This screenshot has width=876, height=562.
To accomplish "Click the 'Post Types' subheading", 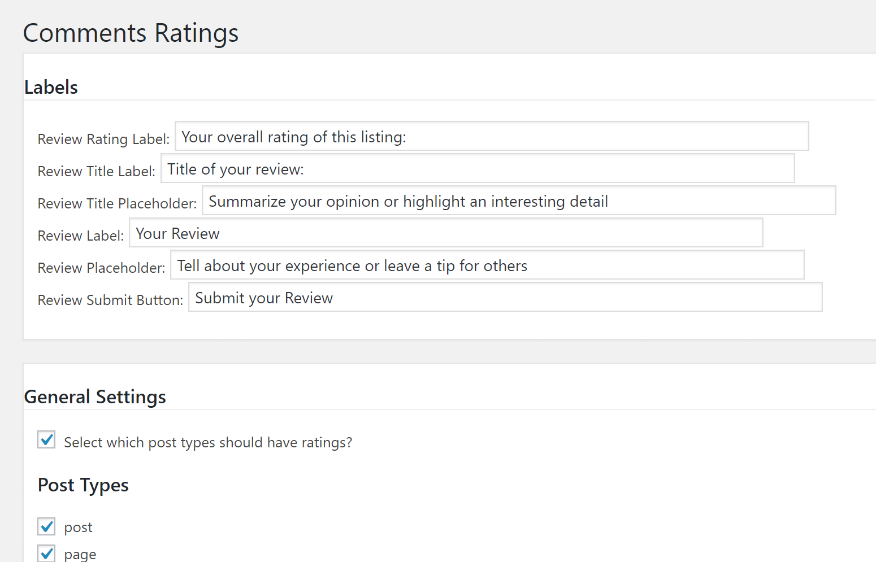I will [83, 485].
